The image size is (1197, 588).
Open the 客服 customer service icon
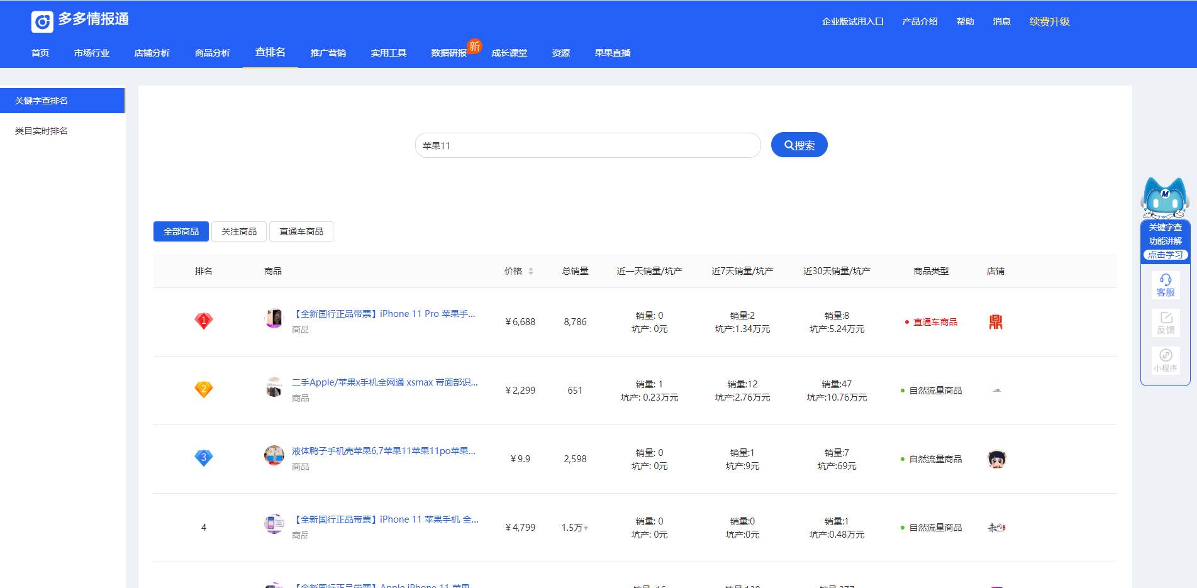tap(1166, 286)
